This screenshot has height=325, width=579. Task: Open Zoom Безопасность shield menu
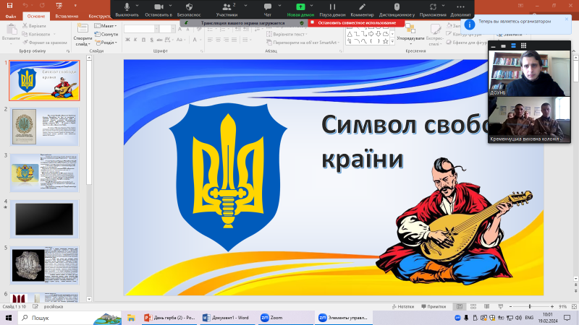click(189, 9)
